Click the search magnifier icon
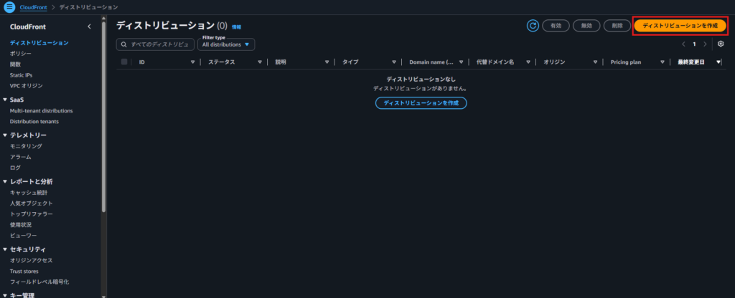Viewport: 735px width, 298px height. [124, 44]
